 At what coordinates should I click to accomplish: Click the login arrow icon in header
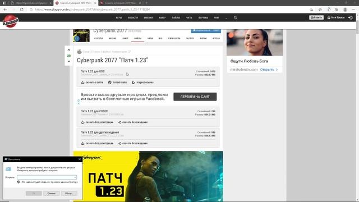pos(350,17)
